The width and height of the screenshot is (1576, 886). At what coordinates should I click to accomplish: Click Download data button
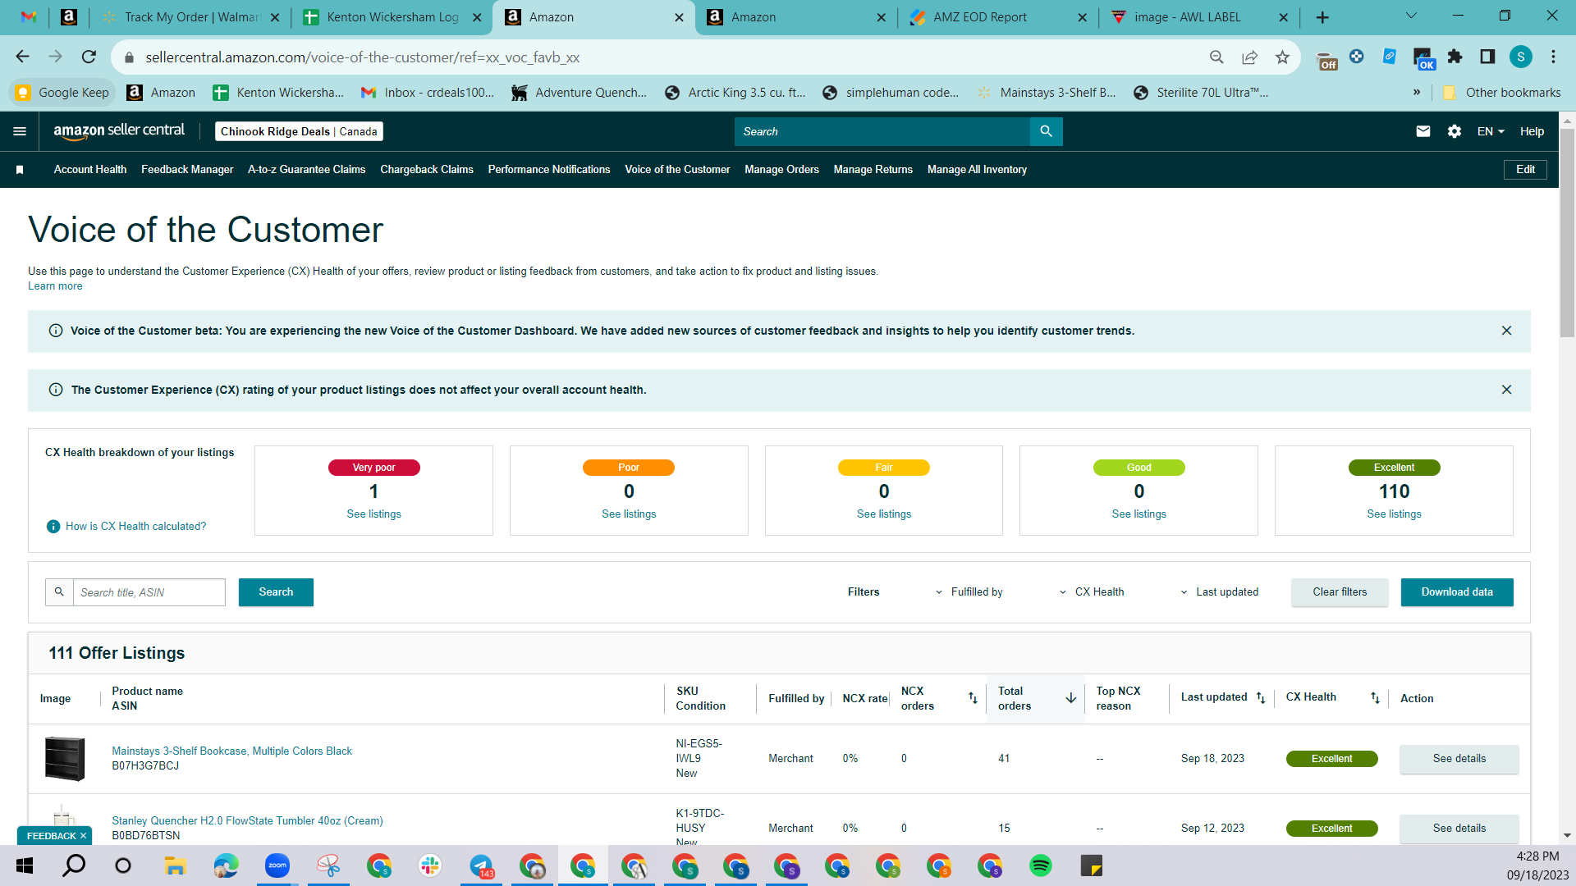(x=1457, y=592)
